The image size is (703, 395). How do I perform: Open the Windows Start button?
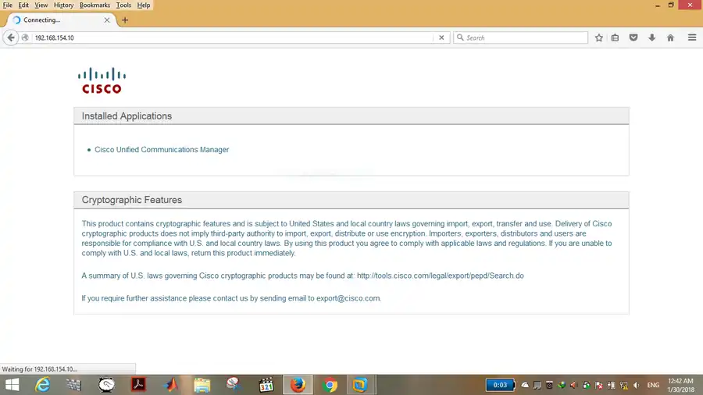(12, 385)
